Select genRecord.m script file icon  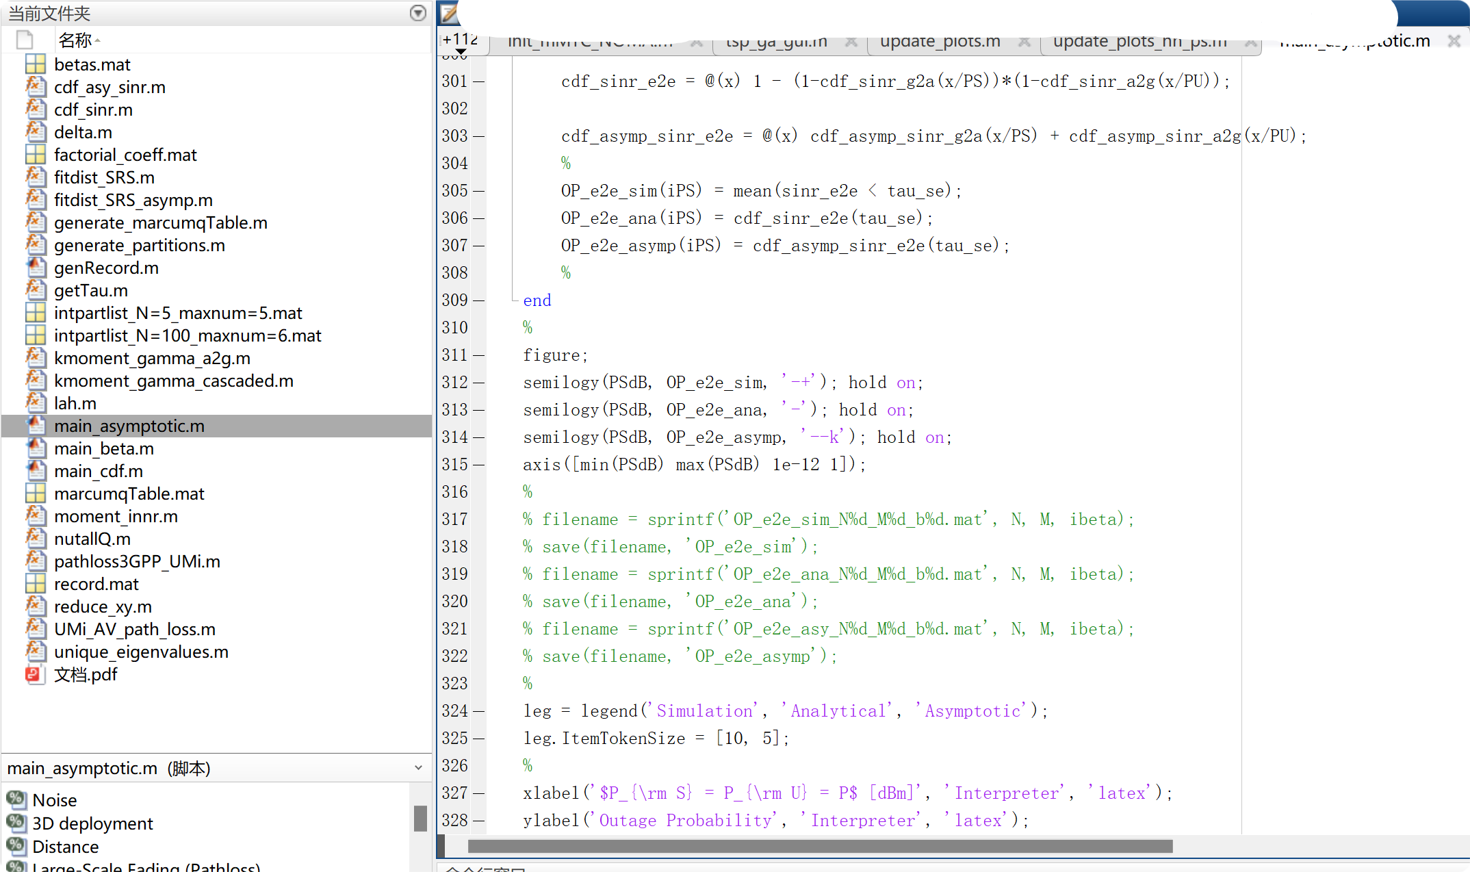click(35, 268)
